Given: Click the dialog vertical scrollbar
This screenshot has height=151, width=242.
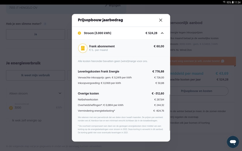Looking at the screenshot, I should (170, 112).
